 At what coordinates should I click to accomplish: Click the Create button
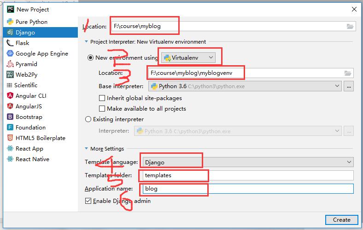[342, 220]
